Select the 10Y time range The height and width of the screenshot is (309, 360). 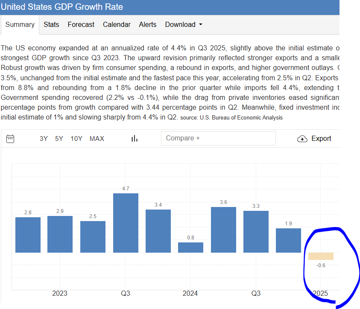[x=76, y=139]
